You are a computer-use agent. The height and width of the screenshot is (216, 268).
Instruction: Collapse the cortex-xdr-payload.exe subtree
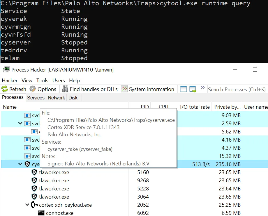click(x=27, y=205)
